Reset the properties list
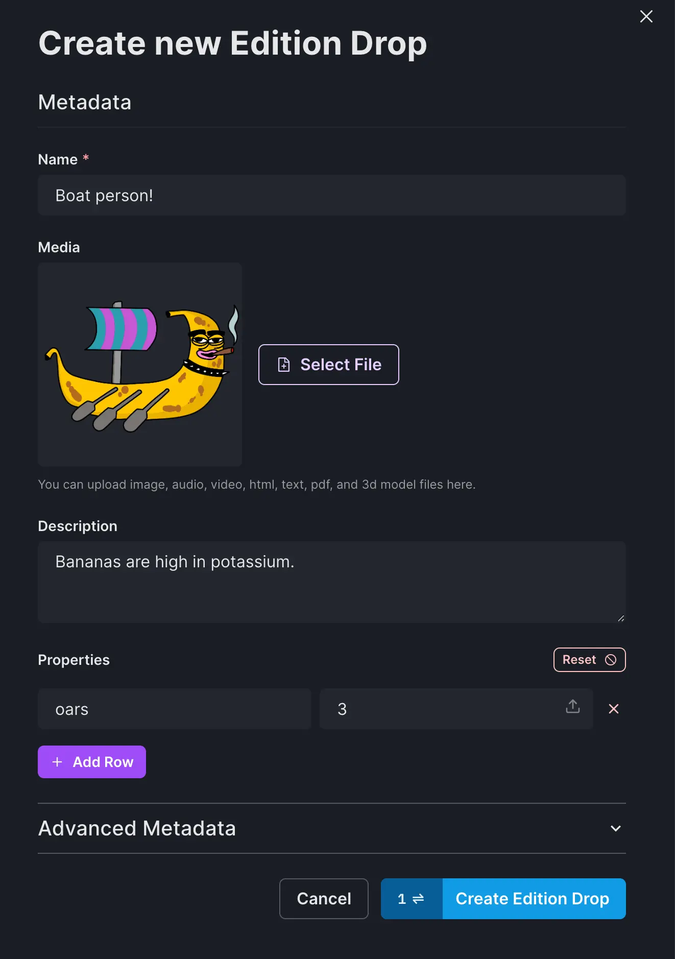The height and width of the screenshot is (959, 675). (x=589, y=660)
